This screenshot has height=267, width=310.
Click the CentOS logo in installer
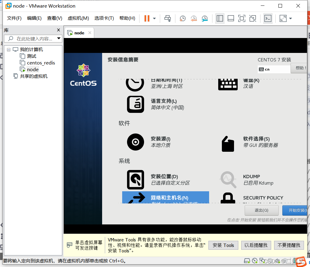[x=83, y=75]
